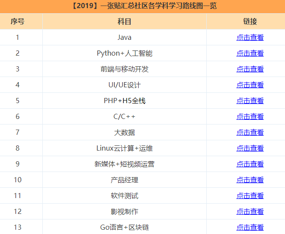This screenshot has height=234, width=285.
Task: Open the 点击查看 link for UI/UE设计
Action: [250, 85]
